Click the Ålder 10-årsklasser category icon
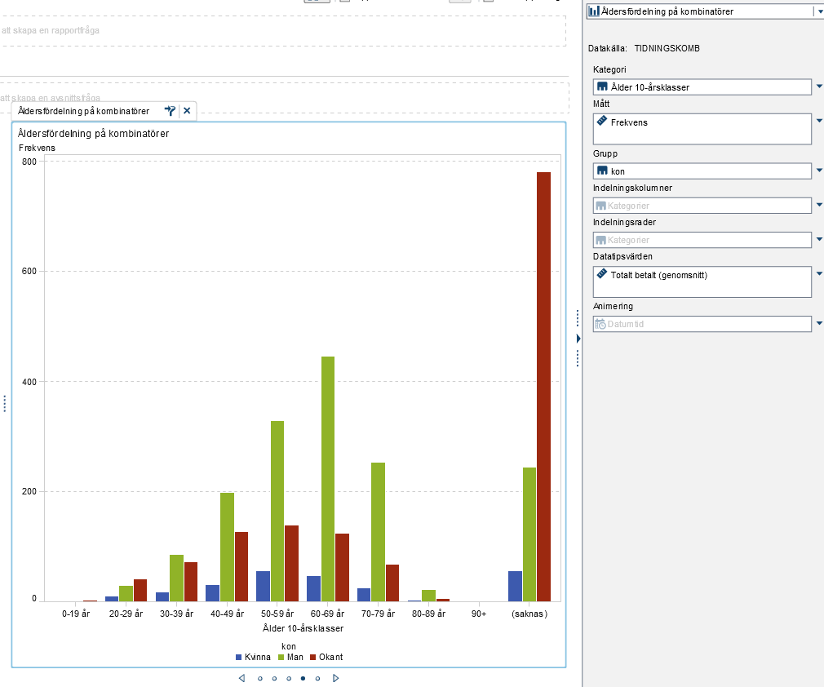The image size is (824, 687). [602, 86]
